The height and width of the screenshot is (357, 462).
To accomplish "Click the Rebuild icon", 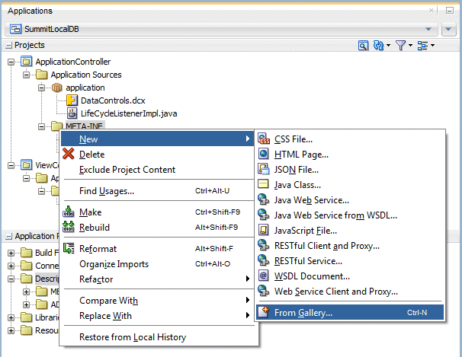I will click(69, 227).
